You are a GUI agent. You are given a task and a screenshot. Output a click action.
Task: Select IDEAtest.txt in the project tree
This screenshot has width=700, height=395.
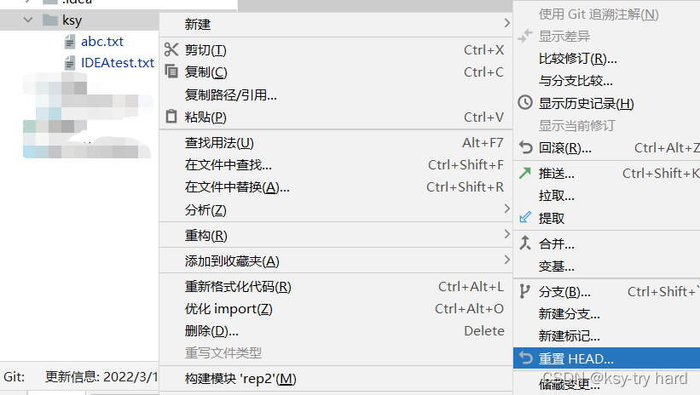pyautogui.click(x=118, y=63)
